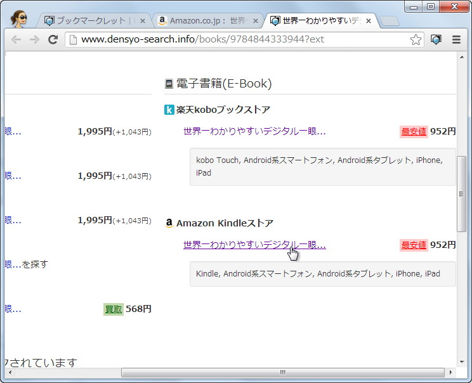Close the Amazon.co.jp tab
Viewport: 472px width, 383px height.
click(x=256, y=21)
